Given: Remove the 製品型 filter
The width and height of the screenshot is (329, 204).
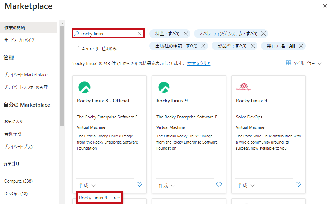Looking at the screenshot, I should (x=253, y=46).
